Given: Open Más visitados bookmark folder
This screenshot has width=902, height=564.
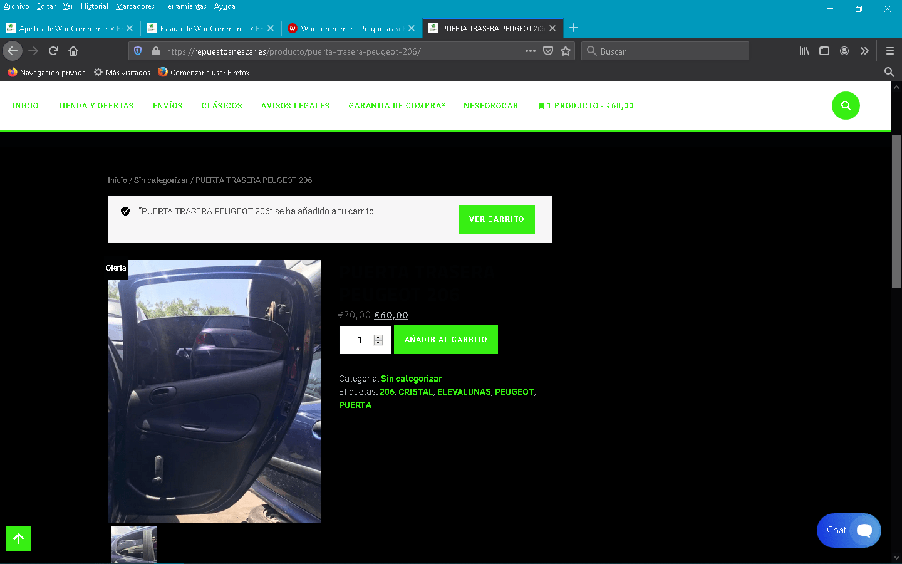Looking at the screenshot, I should pos(122,72).
